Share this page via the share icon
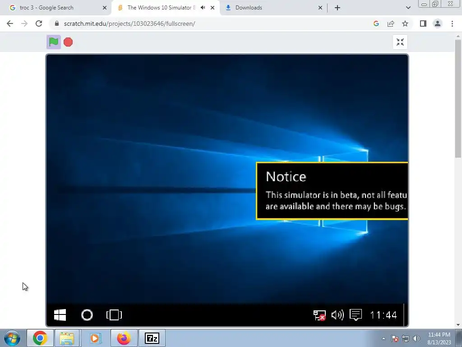Image resolution: width=462 pixels, height=347 pixels. [391, 23]
